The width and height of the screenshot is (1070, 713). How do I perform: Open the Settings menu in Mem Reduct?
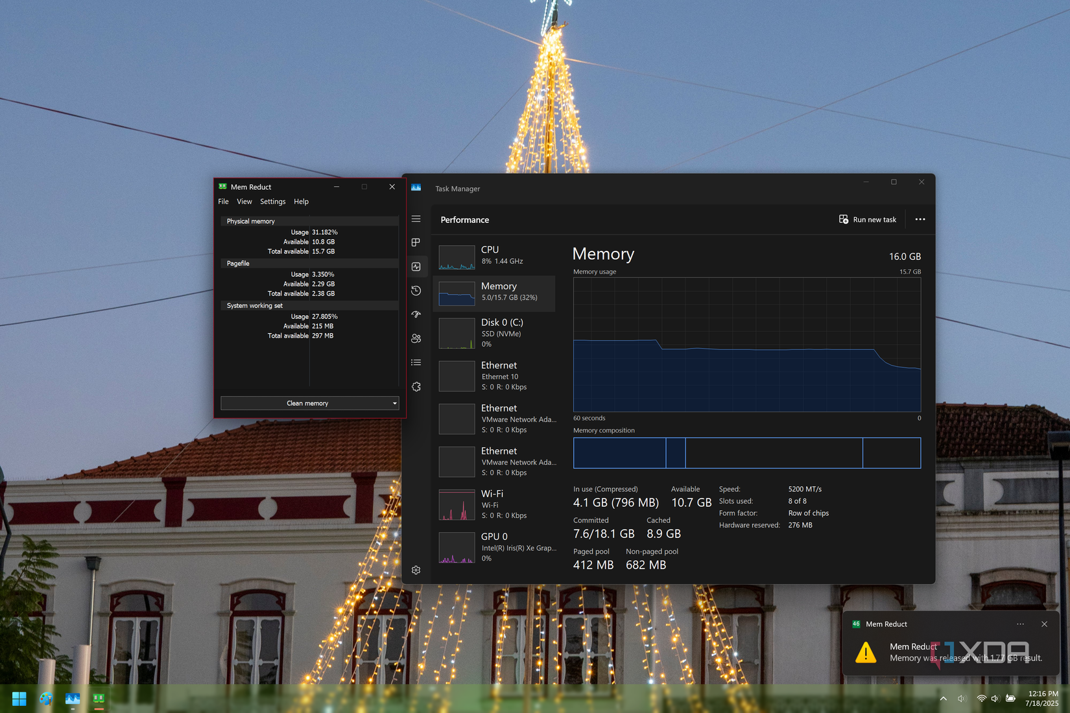(x=272, y=202)
